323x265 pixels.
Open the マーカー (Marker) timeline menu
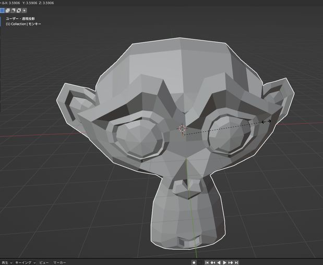(59, 262)
